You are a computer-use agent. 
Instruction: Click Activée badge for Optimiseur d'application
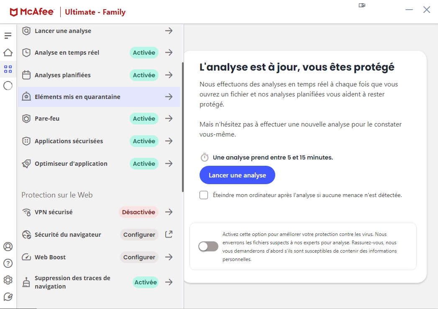click(x=144, y=164)
